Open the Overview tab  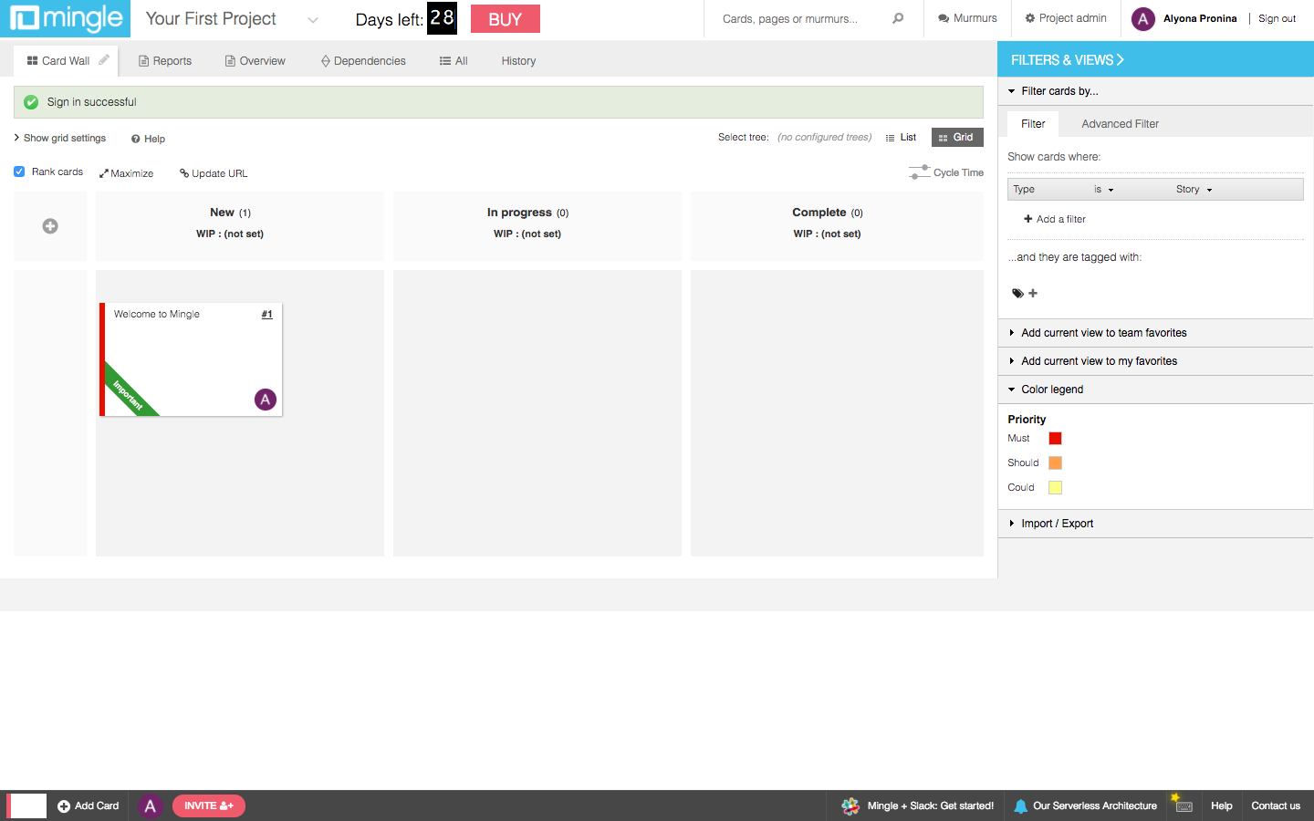coord(255,61)
